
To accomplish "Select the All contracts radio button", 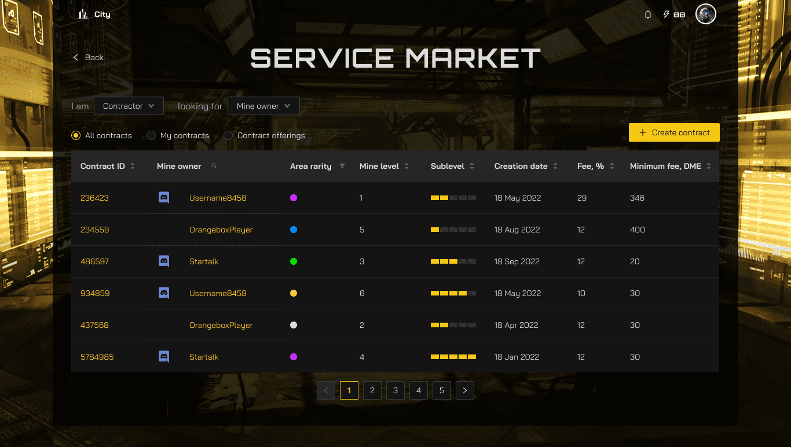I will [76, 135].
